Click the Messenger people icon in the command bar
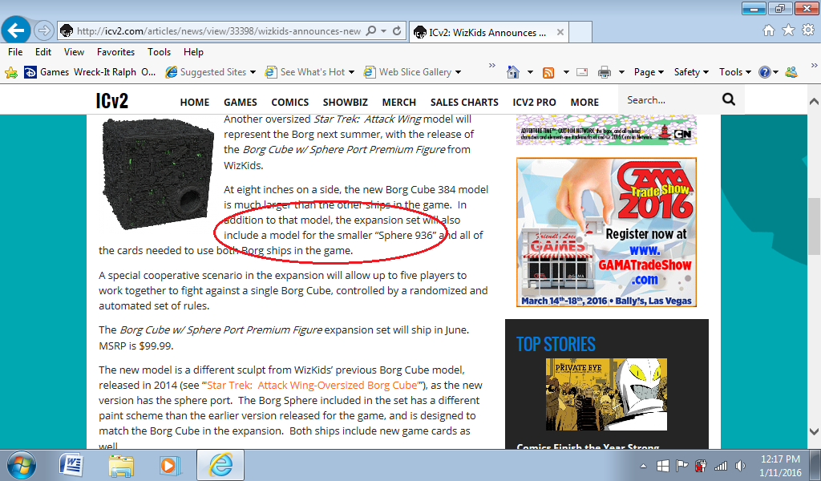 [x=791, y=72]
